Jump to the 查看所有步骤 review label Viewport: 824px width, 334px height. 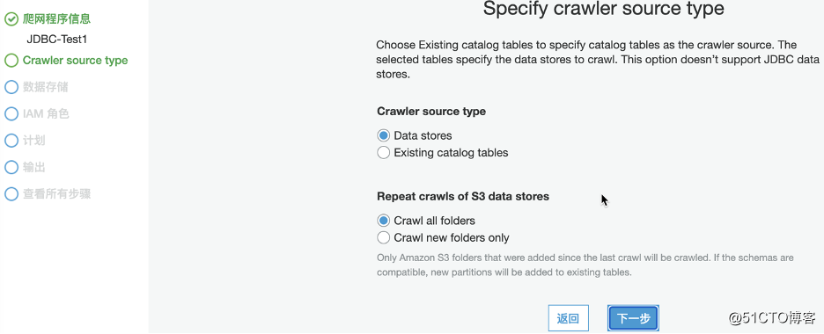pos(56,194)
